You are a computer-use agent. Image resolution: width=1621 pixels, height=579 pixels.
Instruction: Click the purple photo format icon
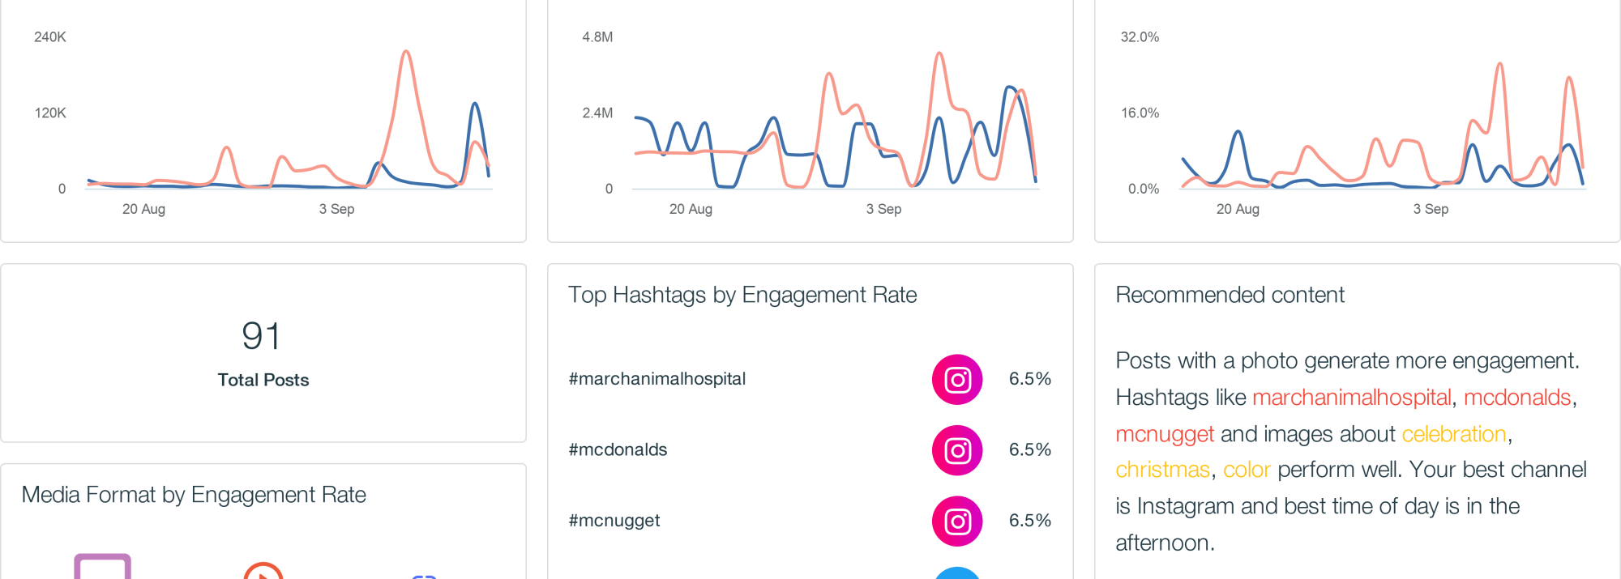coord(102,568)
